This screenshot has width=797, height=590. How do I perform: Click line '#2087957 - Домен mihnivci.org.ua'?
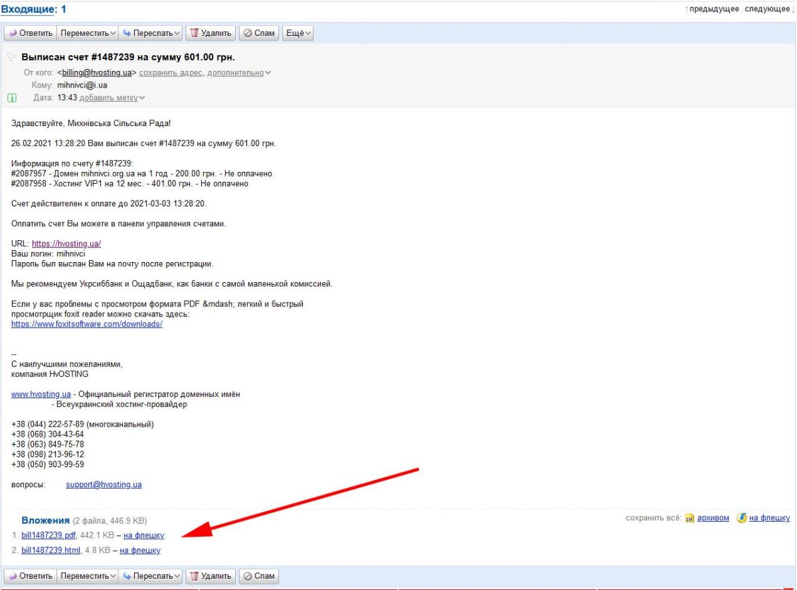(141, 174)
